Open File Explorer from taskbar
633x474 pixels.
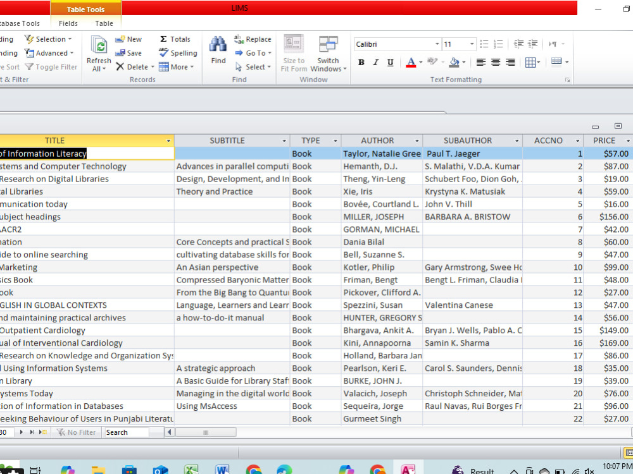coord(98,470)
